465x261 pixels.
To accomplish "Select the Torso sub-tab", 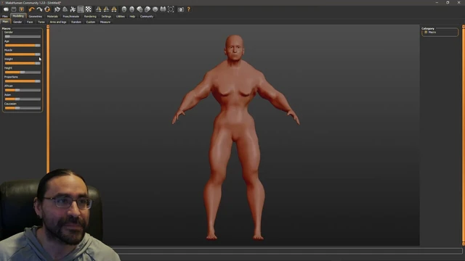I will [41, 22].
